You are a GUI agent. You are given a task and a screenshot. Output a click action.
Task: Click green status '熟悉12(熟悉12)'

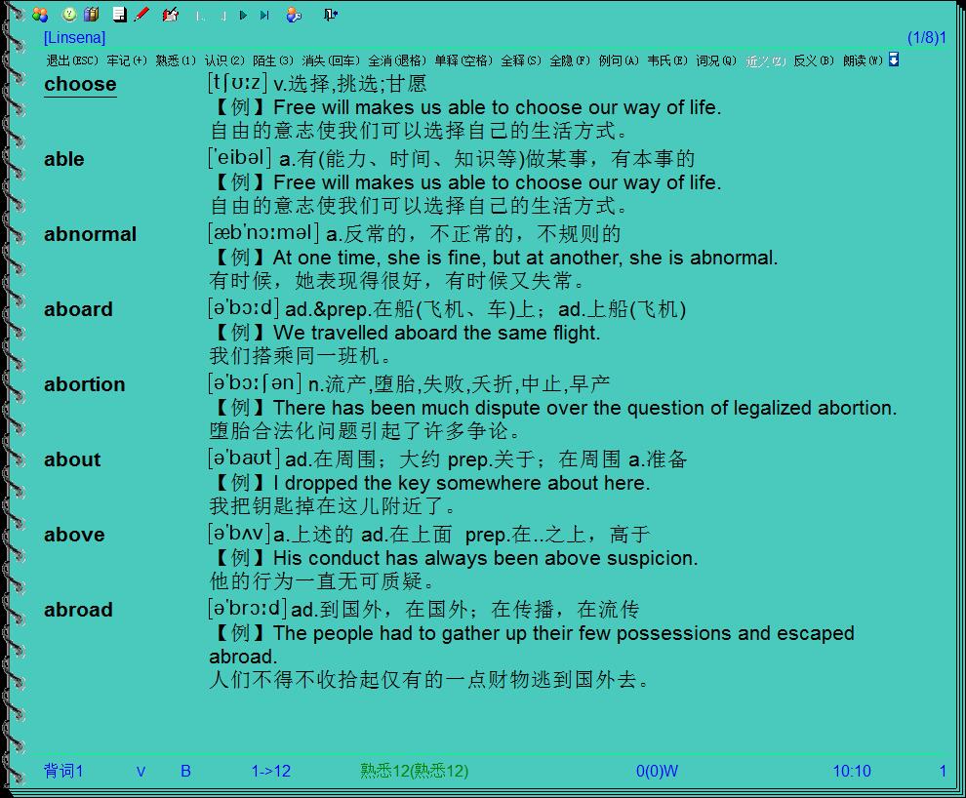(x=414, y=771)
